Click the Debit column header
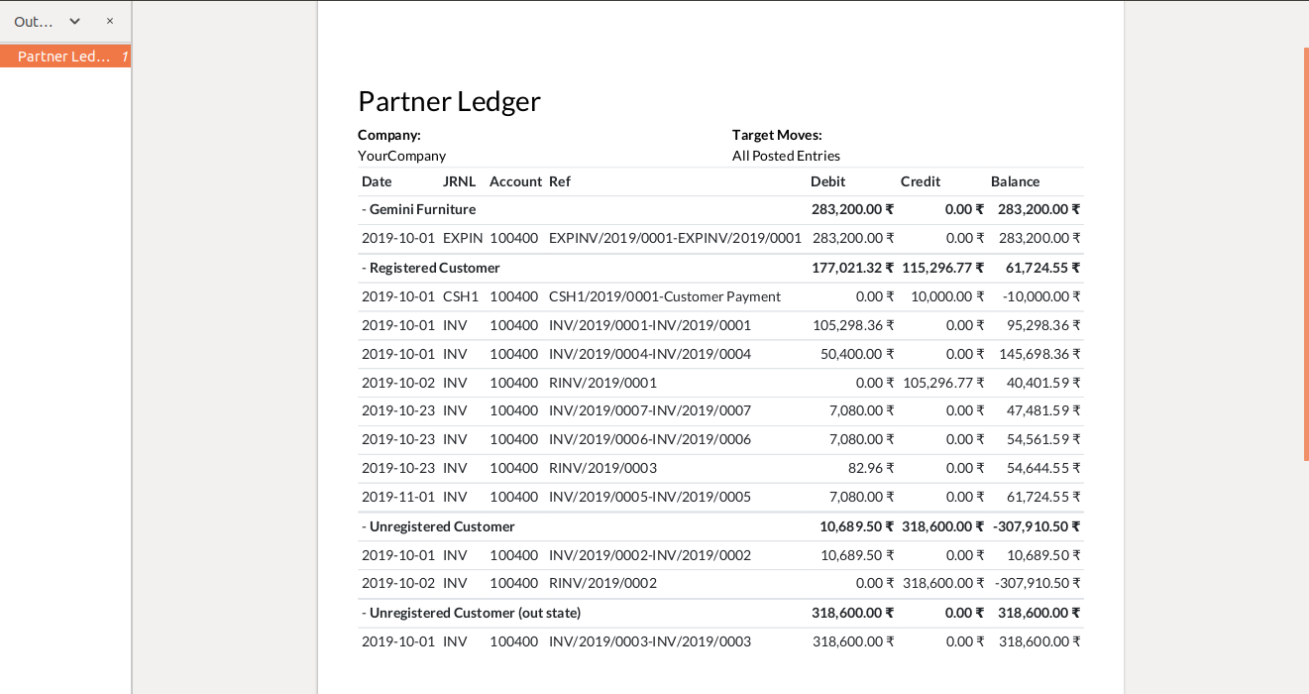Image resolution: width=1309 pixels, height=694 pixels. (x=827, y=181)
